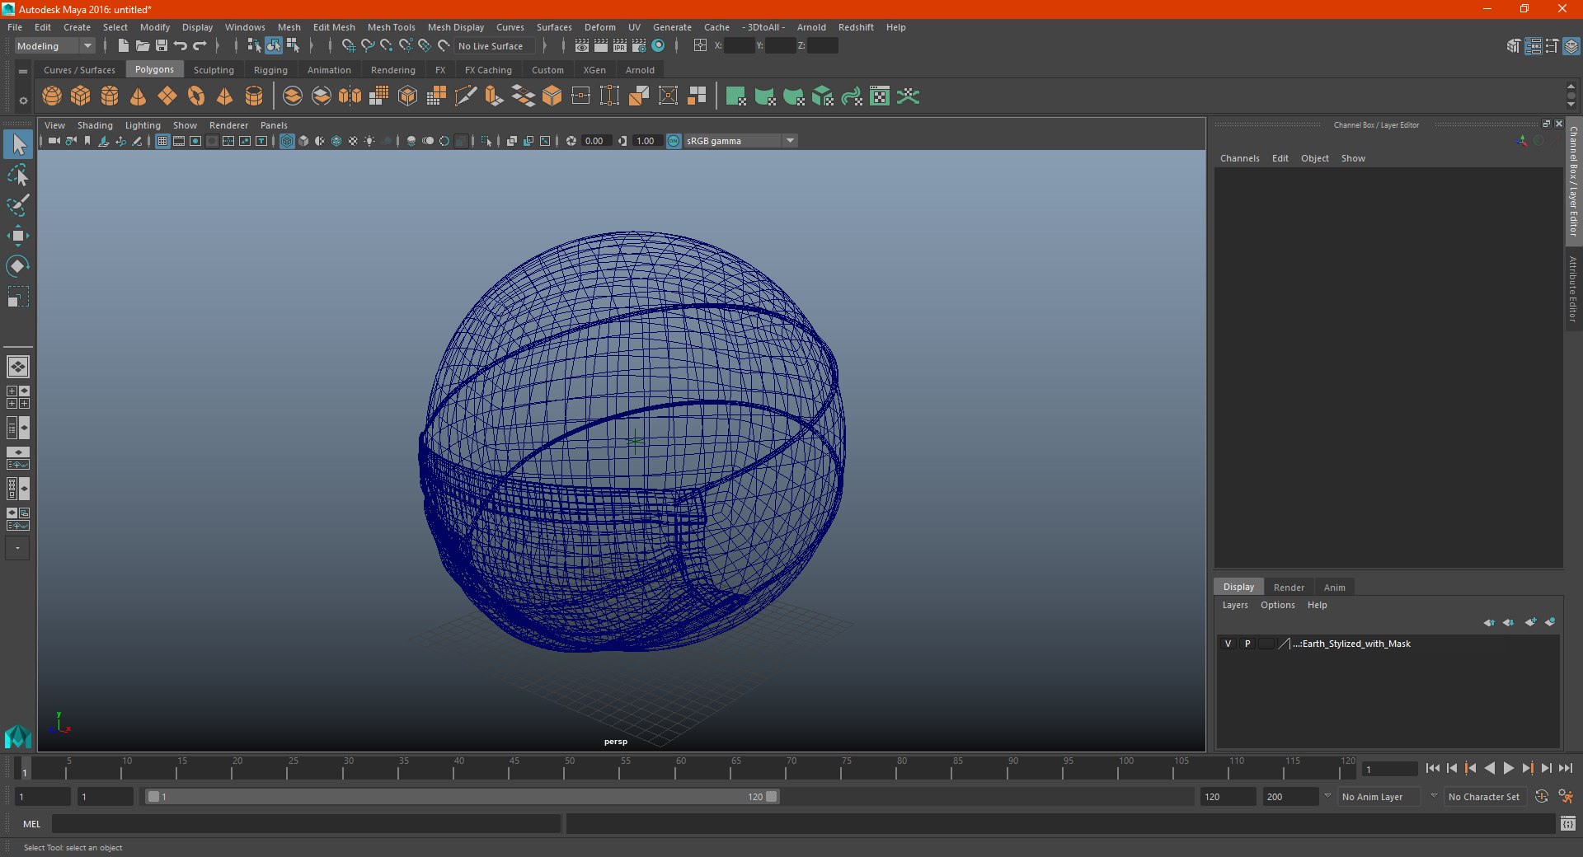The image size is (1583, 857).
Task: Toggle the P playback box of the Earth layer
Action: [x=1247, y=644]
